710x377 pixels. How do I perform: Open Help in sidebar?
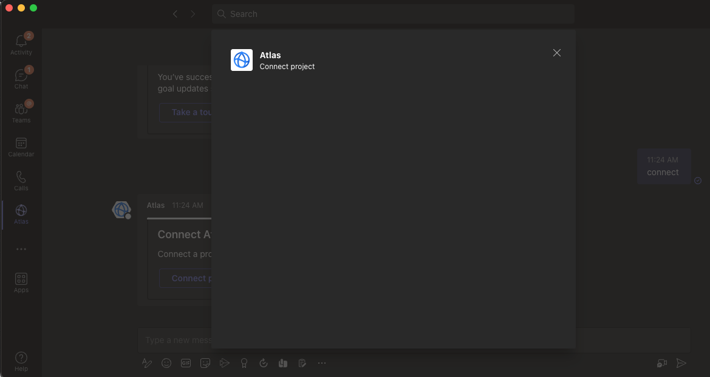[x=21, y=362]
